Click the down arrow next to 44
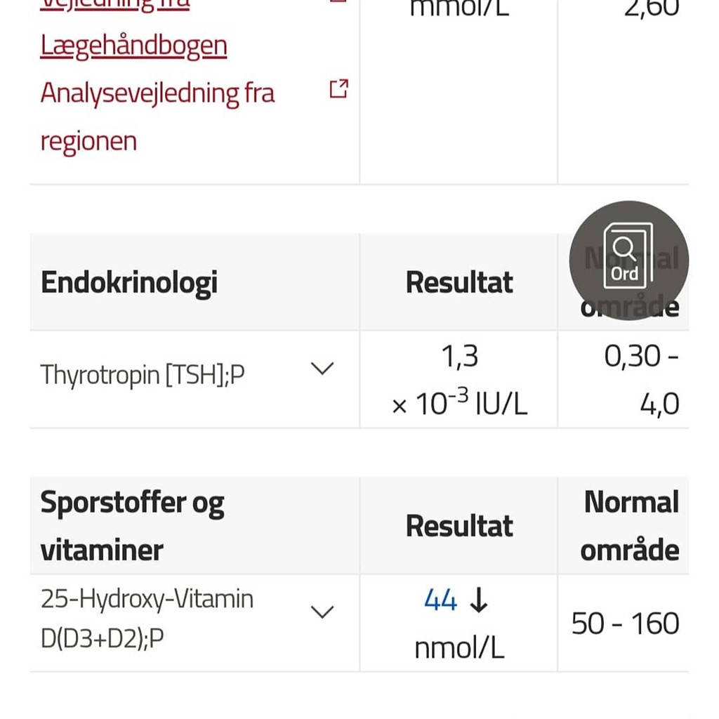This screenshot has width=719, height=719. pos(479,600)
